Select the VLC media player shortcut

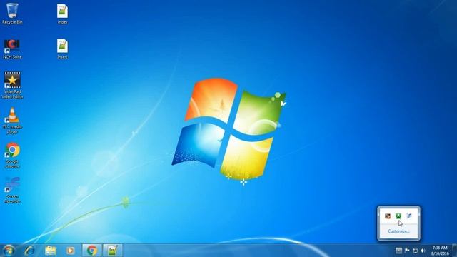[x=12, y=121]
